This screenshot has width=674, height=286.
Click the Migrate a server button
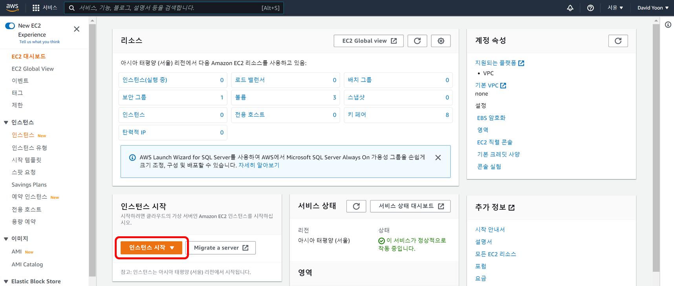tap(221, 248)
